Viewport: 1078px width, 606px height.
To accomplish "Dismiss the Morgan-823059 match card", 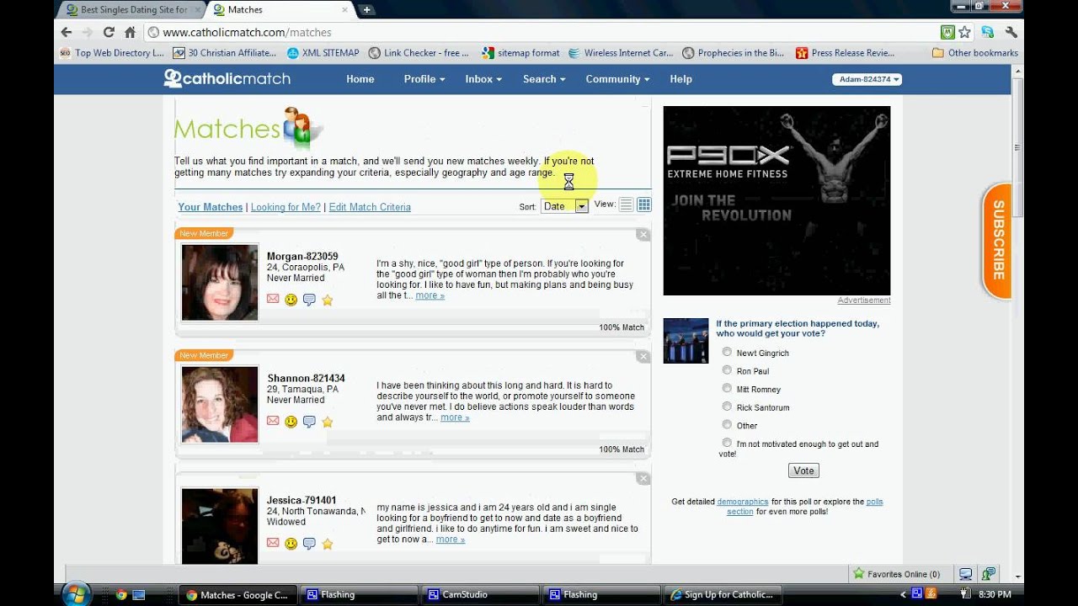I will point(643,235).
